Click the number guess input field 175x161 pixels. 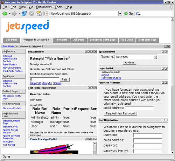(x=44, y=79)
